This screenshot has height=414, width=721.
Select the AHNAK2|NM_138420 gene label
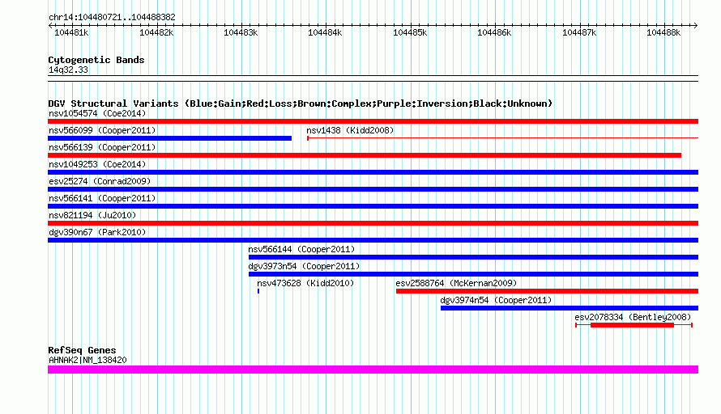87,361
